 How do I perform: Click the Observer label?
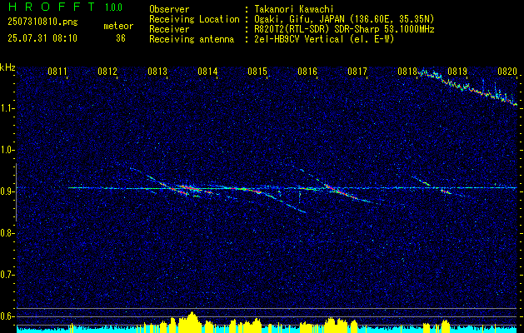click(x=169, y=9)
